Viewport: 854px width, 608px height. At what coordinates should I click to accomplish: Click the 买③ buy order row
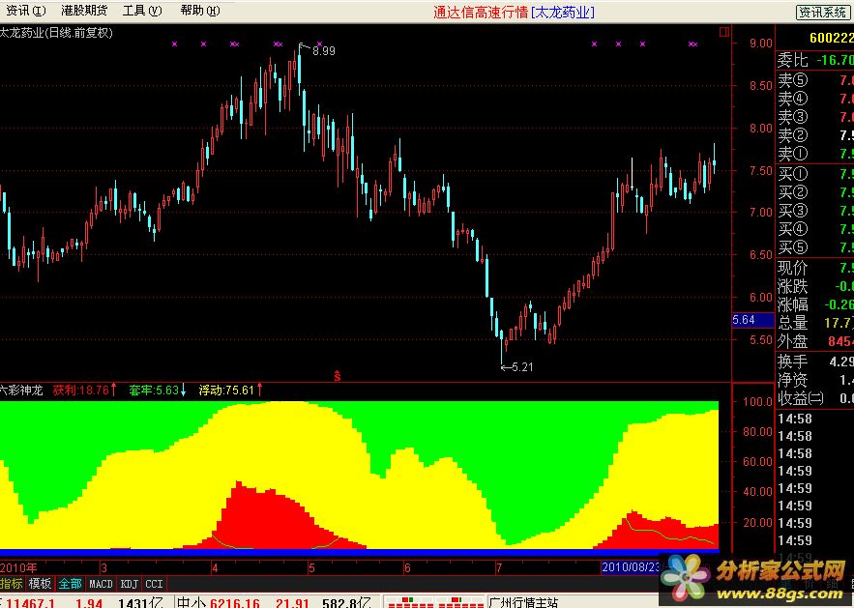pyautogui.click(x=814, y=211)
